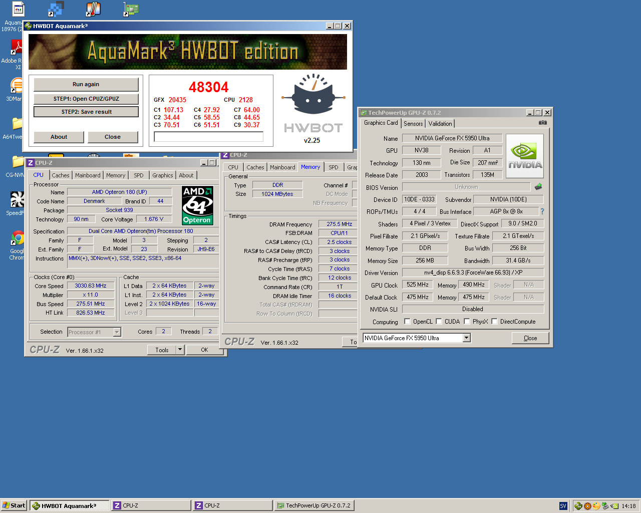
Task: Click the AMD Opteron 180 (UP) name field
Action: point(120,192)
